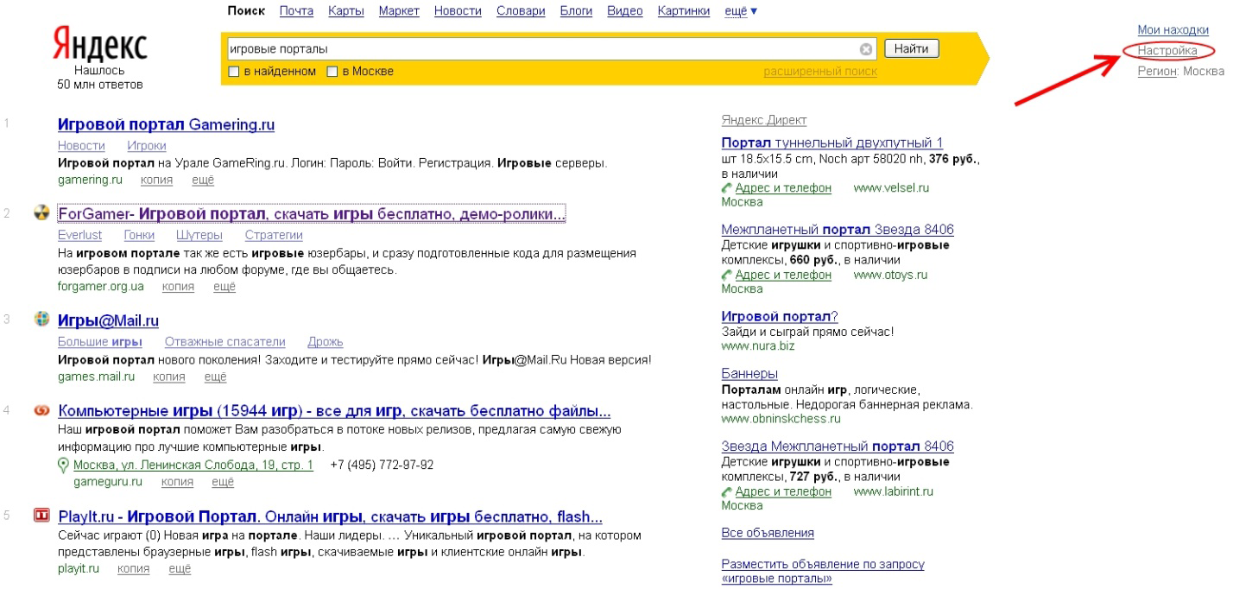Open 'ещё' options for gameguru.ru result
Screen dimensions: 1233x589
[223, 482]
